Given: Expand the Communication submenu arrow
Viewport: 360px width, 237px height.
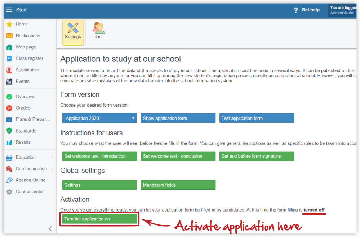Looking at the screenshot, I should tap(52, 169).
